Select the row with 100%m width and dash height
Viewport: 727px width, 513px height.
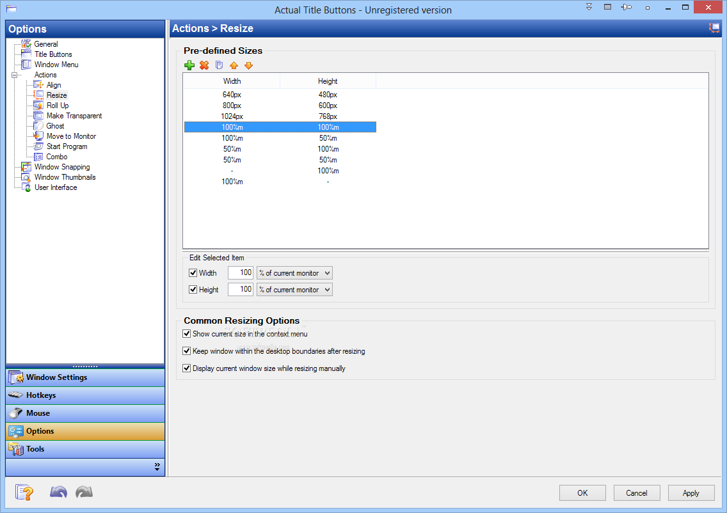tap(280, 182)
